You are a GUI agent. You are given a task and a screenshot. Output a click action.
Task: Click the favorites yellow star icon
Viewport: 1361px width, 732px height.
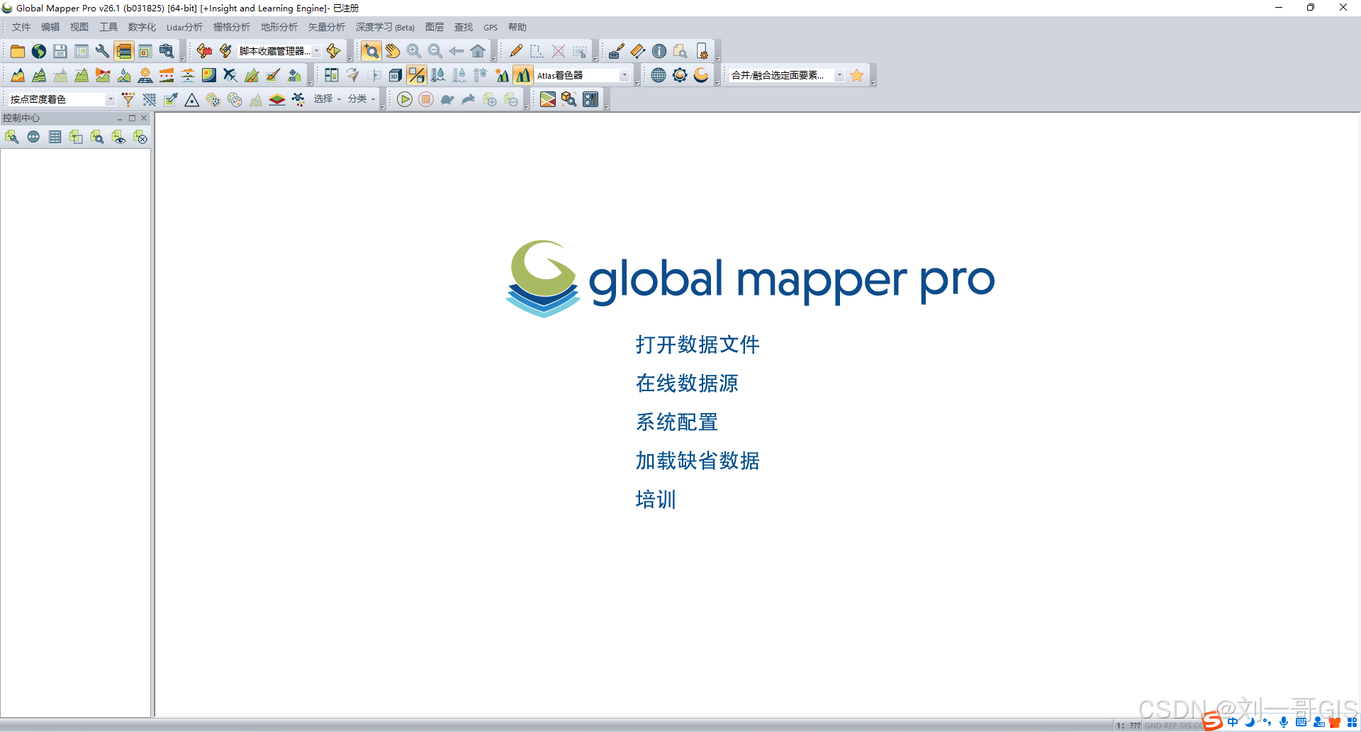[857, 75]
